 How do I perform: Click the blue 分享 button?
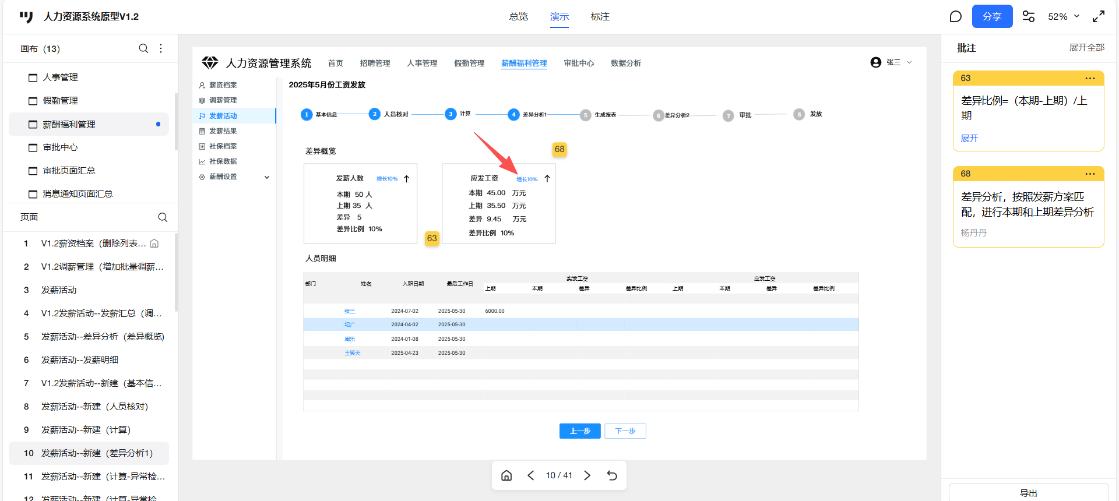point(992,16)
